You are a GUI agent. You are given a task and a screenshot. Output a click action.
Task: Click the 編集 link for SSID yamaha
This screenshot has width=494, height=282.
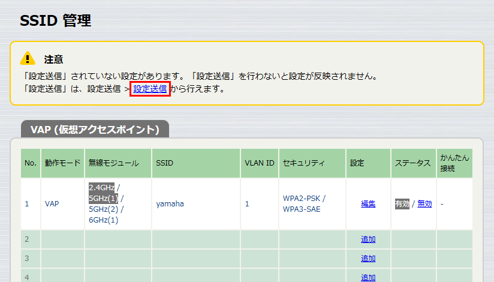pyautogui.click(x=368, y=204)
